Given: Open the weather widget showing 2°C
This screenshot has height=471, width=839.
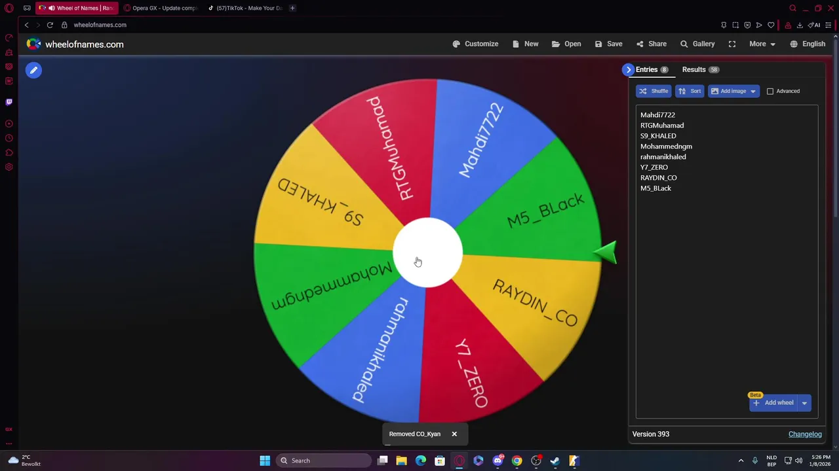Looking at the screenshot, I should pyautogui.click(x=24, y=461).
